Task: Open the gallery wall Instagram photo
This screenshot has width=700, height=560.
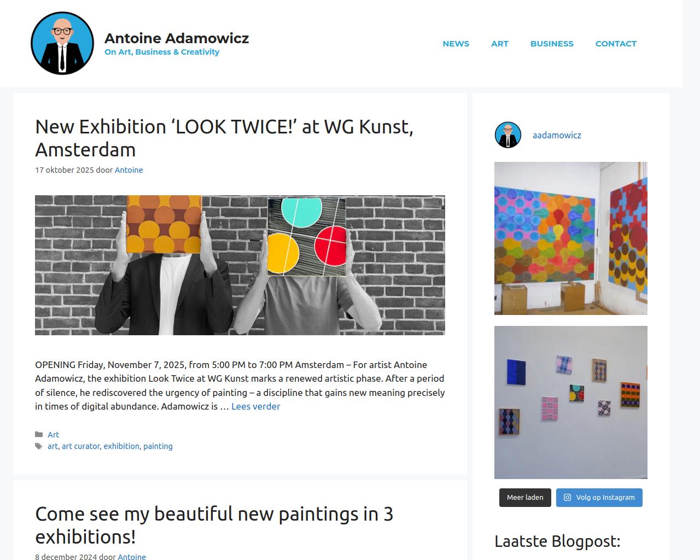Action: [x=571, y=402]
